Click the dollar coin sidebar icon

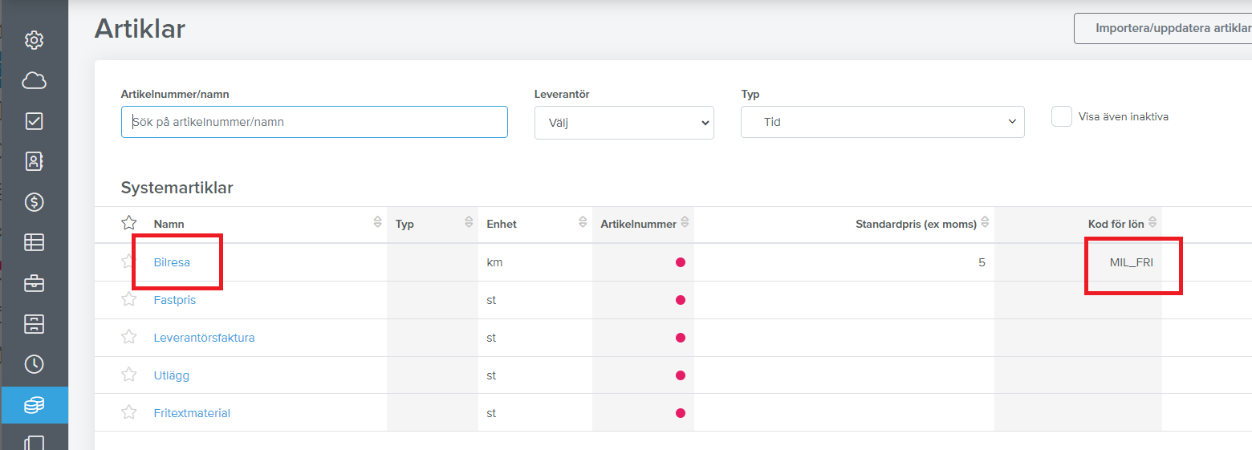(x=34, y=202)
